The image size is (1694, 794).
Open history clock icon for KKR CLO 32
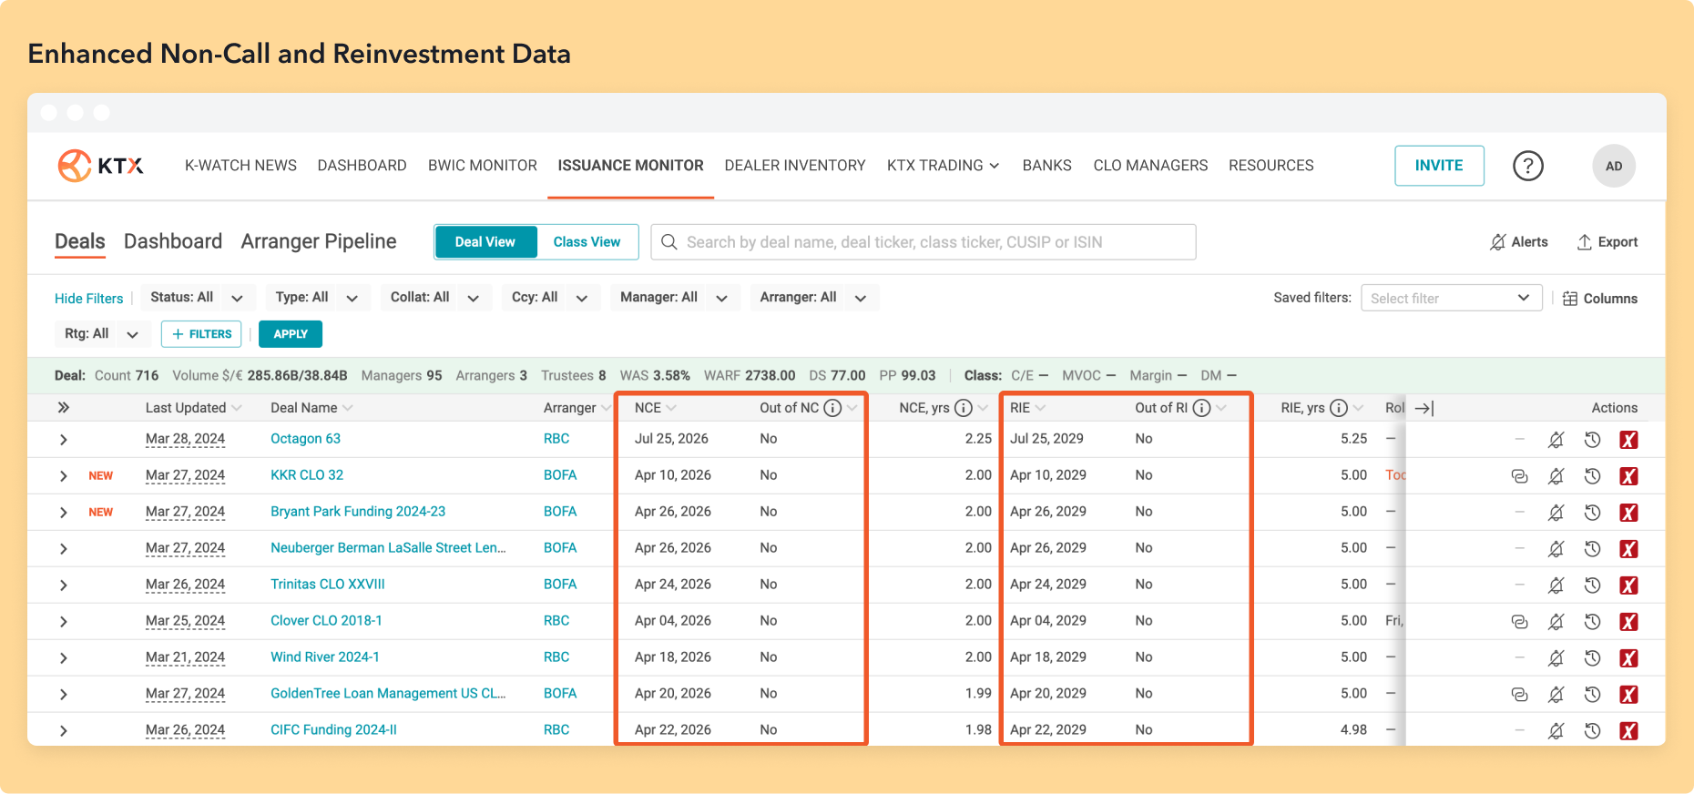coord(1592,476)
